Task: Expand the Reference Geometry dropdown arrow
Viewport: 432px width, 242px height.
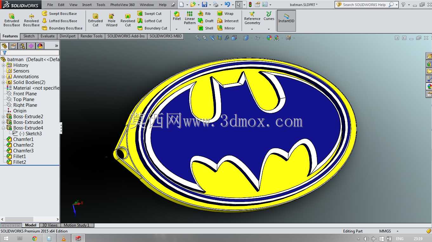Action: [x=252, y=29]
